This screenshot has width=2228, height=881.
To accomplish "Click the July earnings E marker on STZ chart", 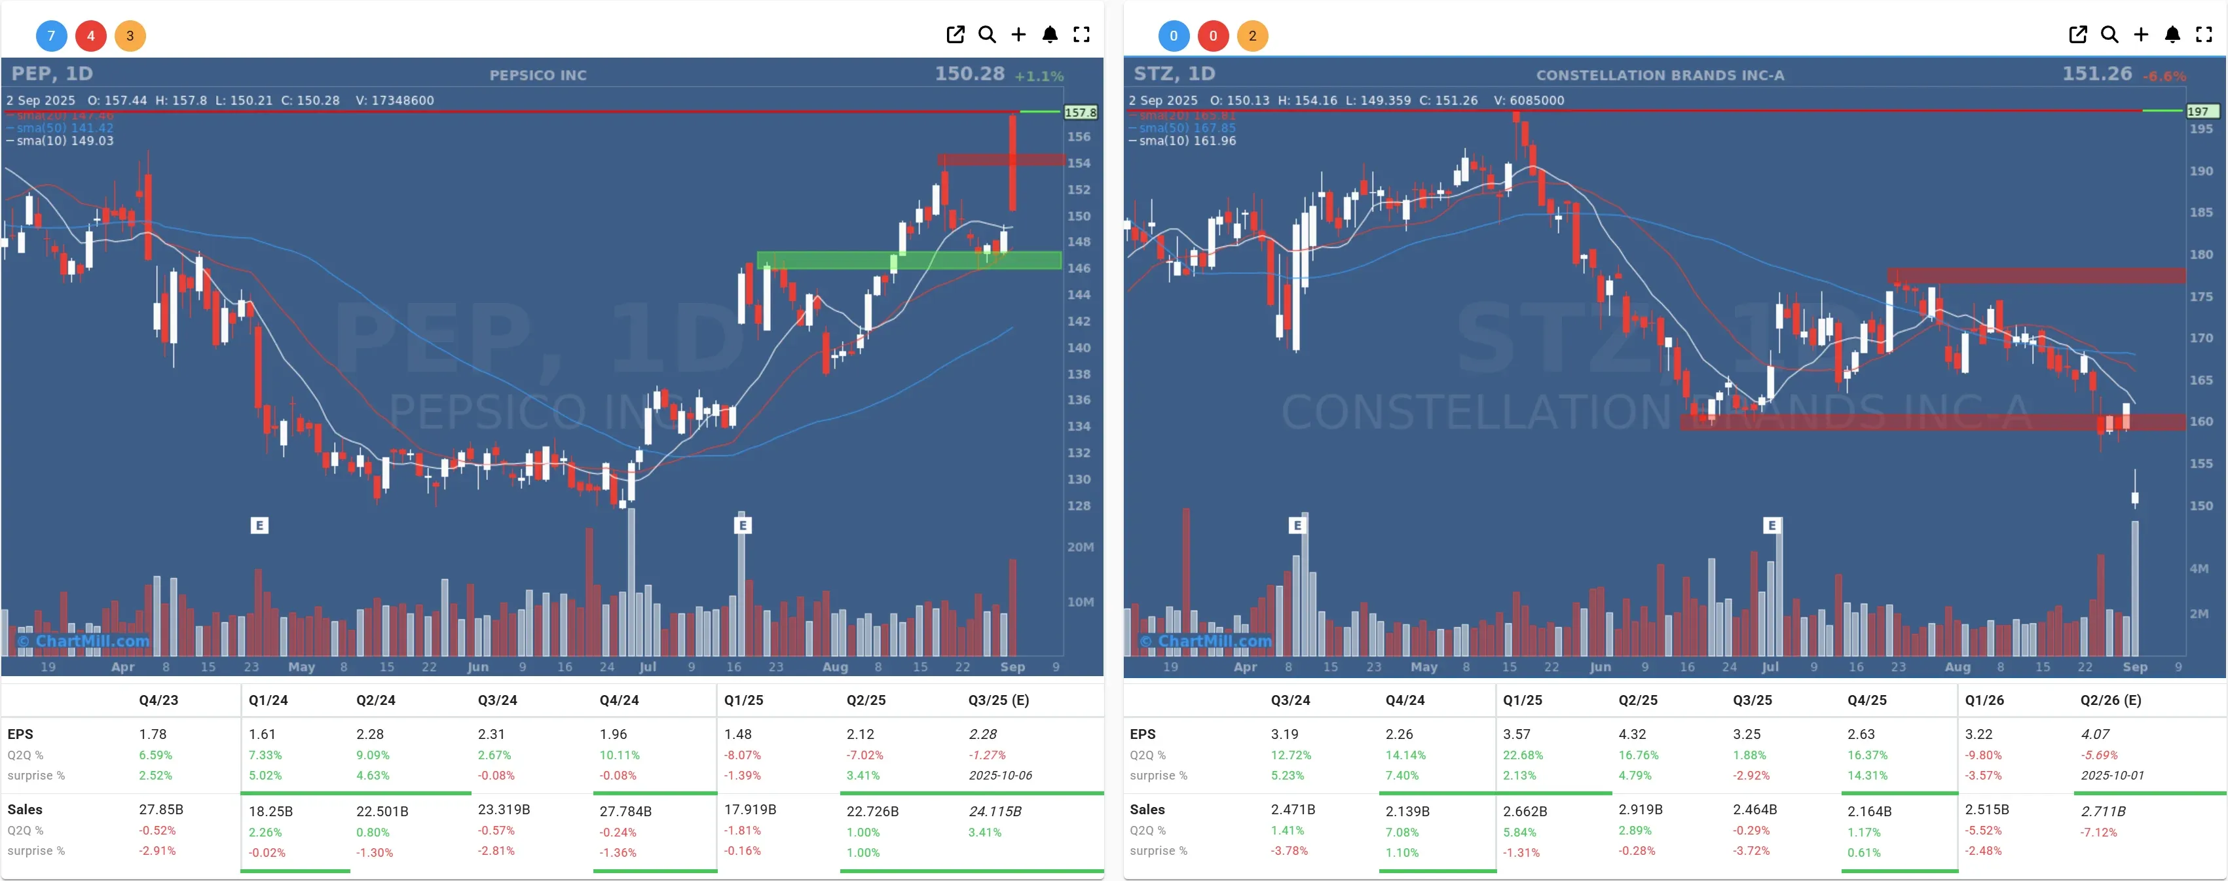I will (1772, 525).
